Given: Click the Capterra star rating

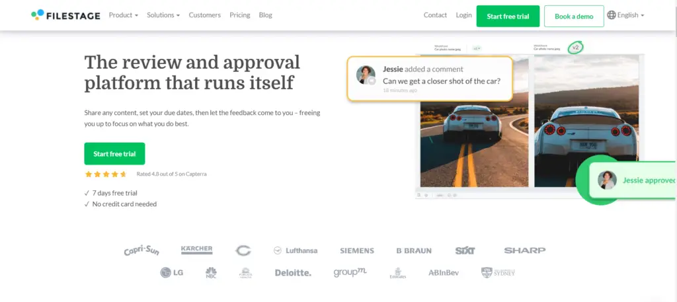Looking at the screenshot, I should point(106,174).
